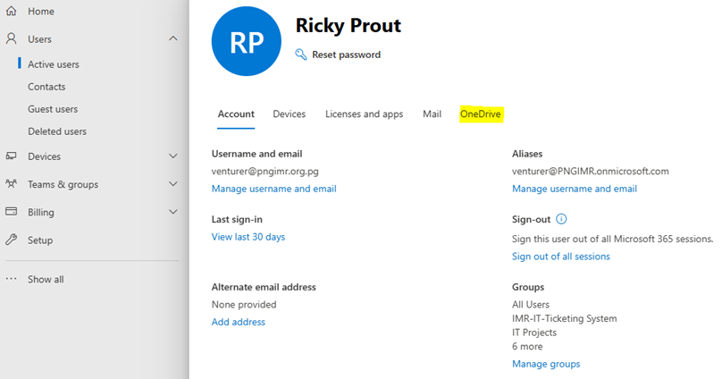Click the Sign-out info icon
The image size is (722, 379).
coord(562,218)
